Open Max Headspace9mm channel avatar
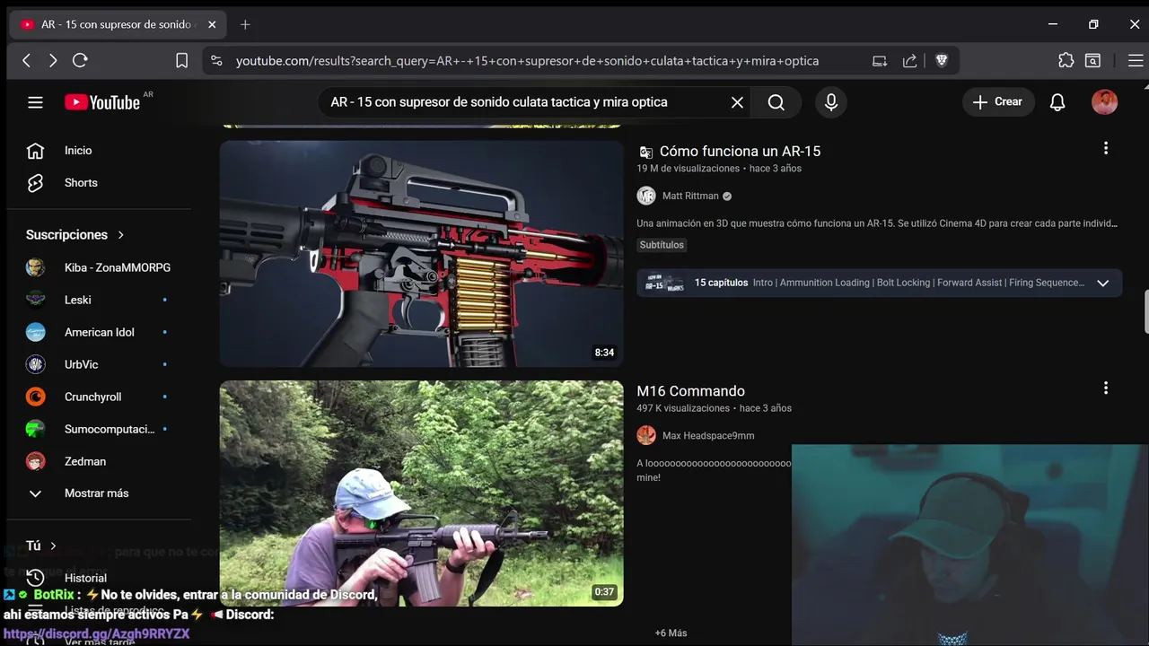 tap(646, 435)
